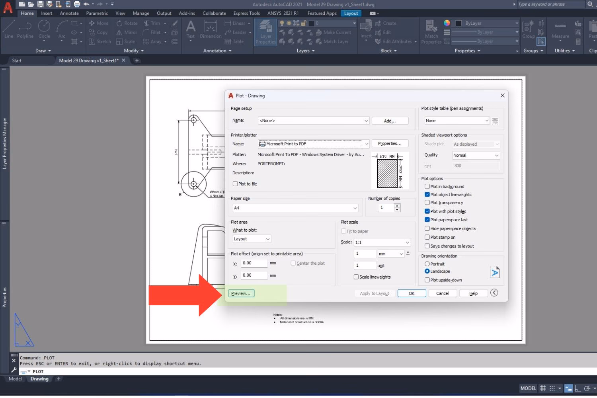Click the Fillet tool
597x398 pixels.
coord(152,32)
